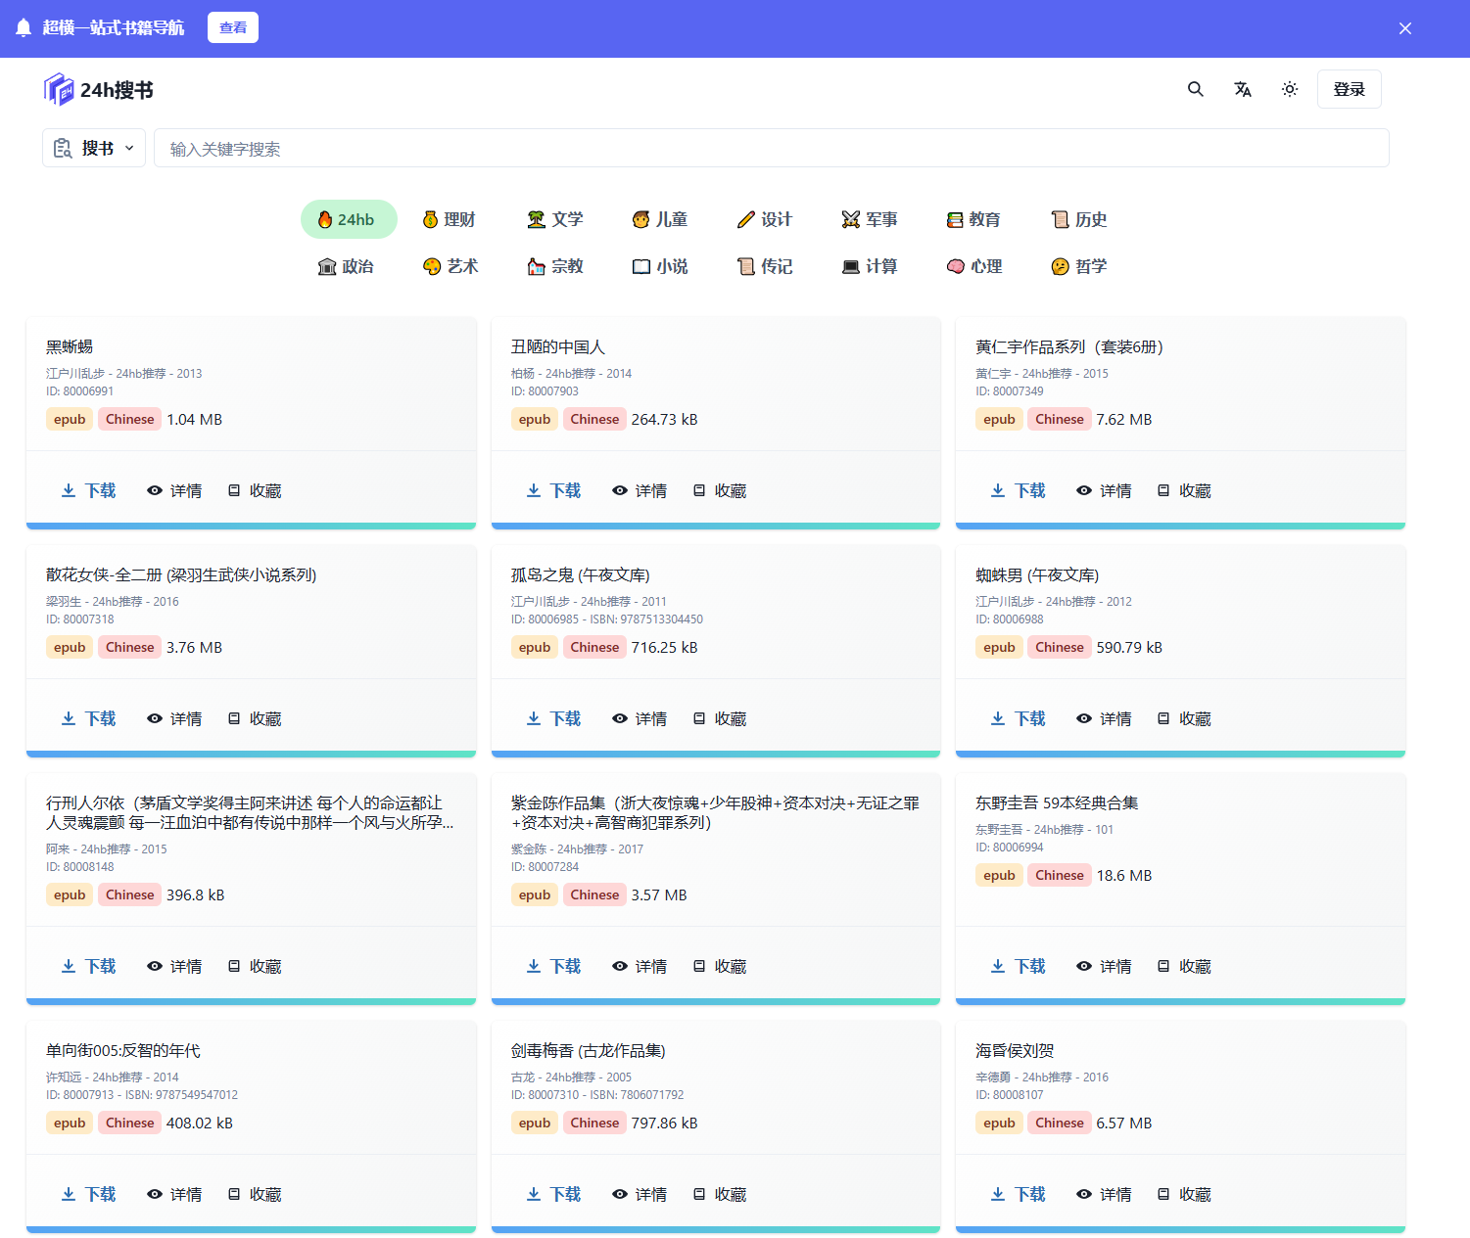The width and height of the screenshot is (1470, 1238).
Task: Select the 儿童 category
Action: coord(660,219)
